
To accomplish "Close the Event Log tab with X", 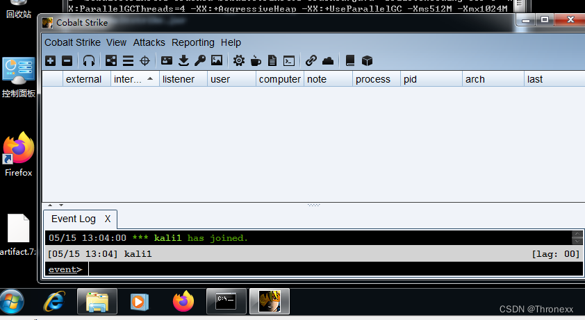I will pyautogui.click(x=108, y=219).
